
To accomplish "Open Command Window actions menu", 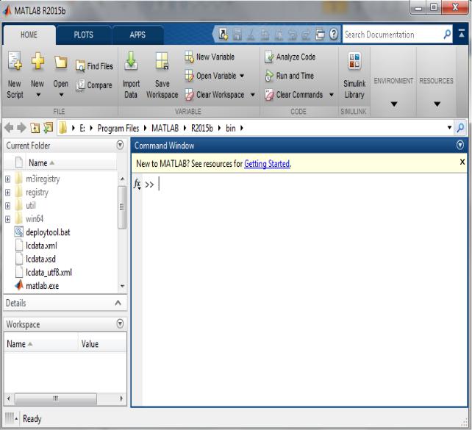I will tap(460, 145).
